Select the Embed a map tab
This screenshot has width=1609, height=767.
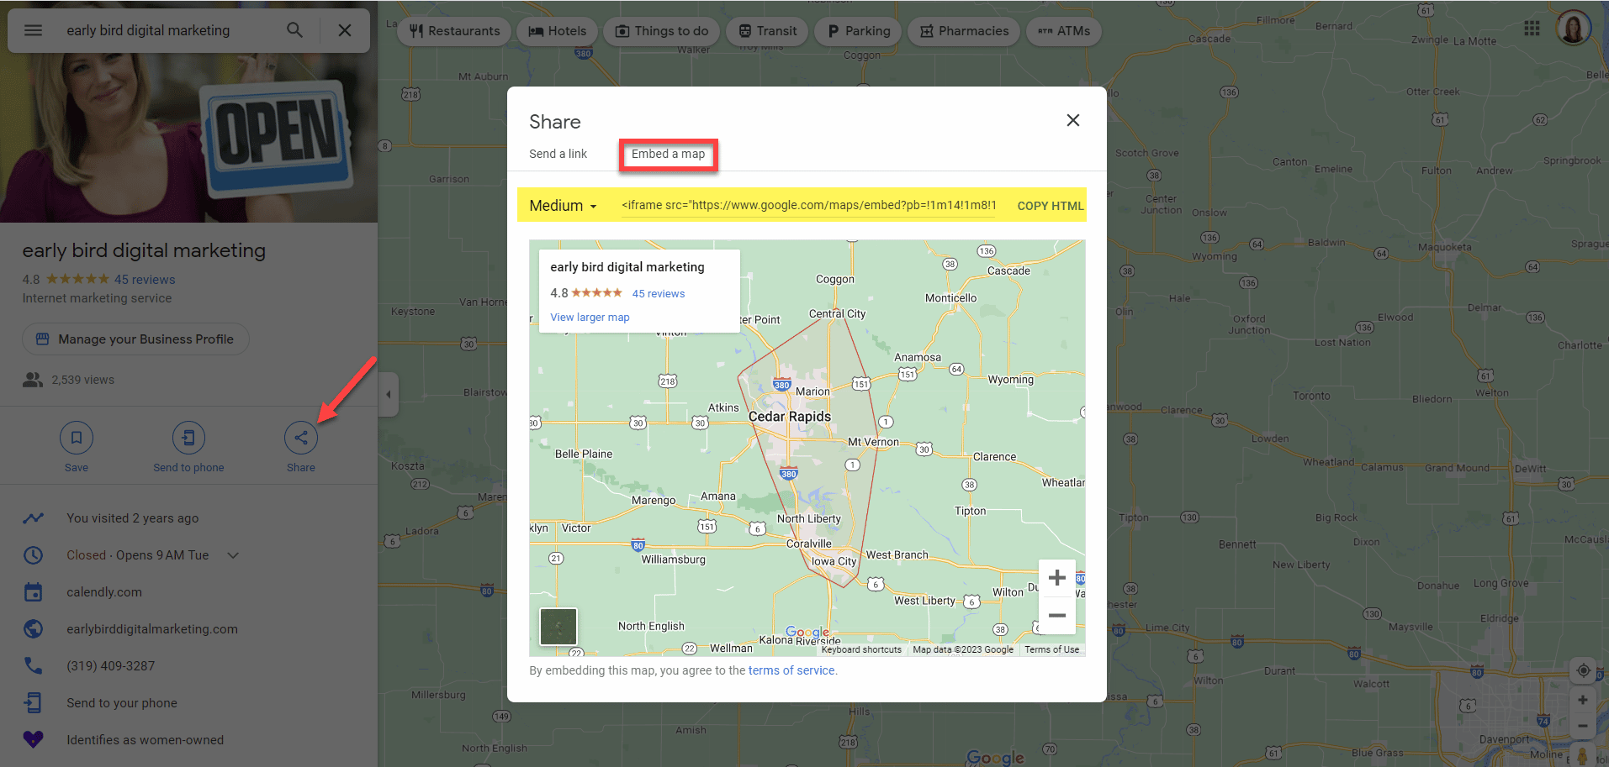click(668, 155)
